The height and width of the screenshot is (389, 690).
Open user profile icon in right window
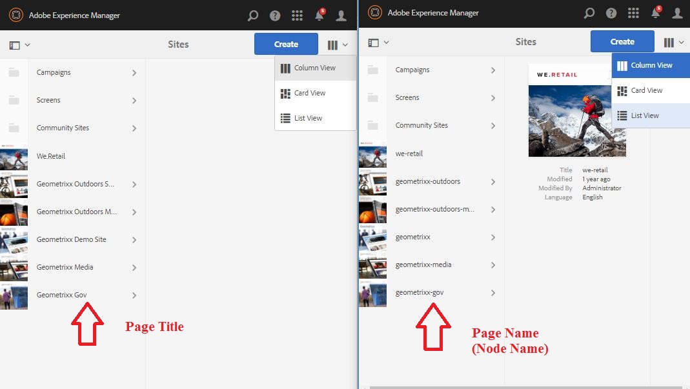pos(677,13)
